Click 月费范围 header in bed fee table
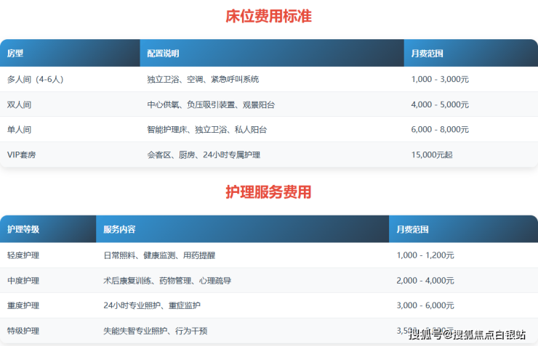The width and height of the screenshot is (538, 346). [427, 54]
